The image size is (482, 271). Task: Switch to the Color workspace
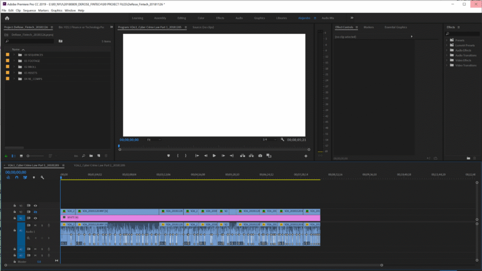201,18
